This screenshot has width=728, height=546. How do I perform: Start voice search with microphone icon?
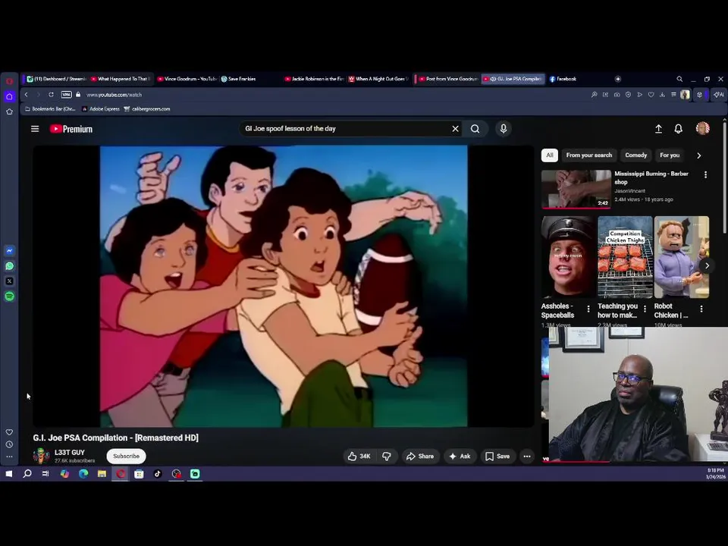tap(504, 129)
